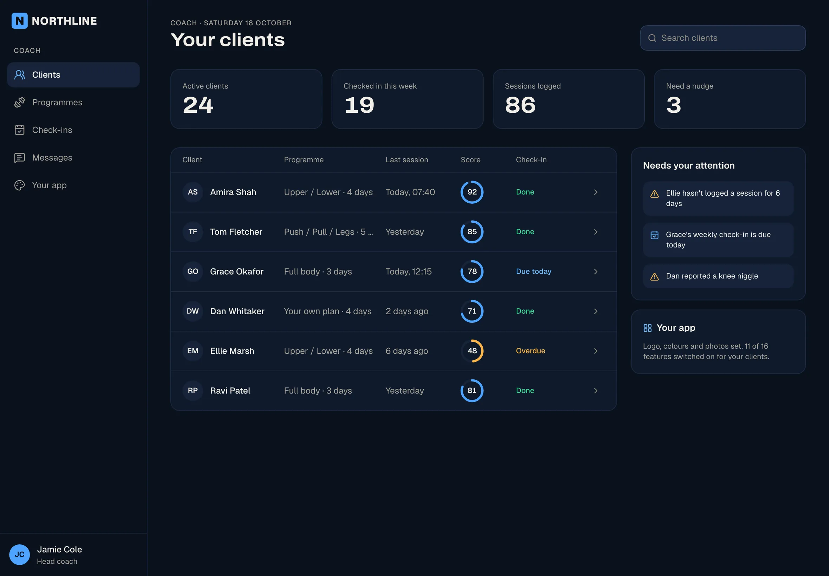Open Ravi Patel's row chevron
829x576 pixels.
tap(596, 391)
